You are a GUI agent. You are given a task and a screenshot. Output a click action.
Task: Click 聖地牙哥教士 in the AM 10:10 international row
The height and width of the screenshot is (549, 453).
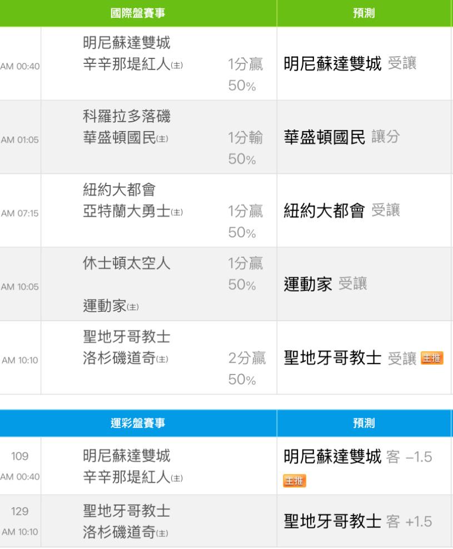click(x=127, y=337)
